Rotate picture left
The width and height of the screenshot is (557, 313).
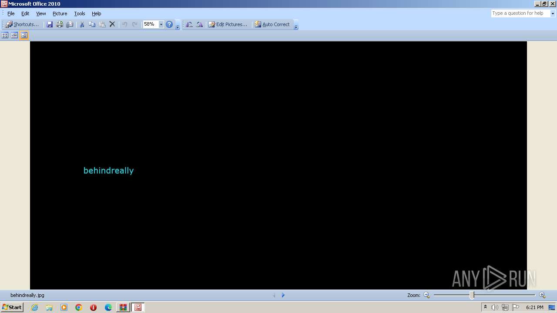pos(189,24)
